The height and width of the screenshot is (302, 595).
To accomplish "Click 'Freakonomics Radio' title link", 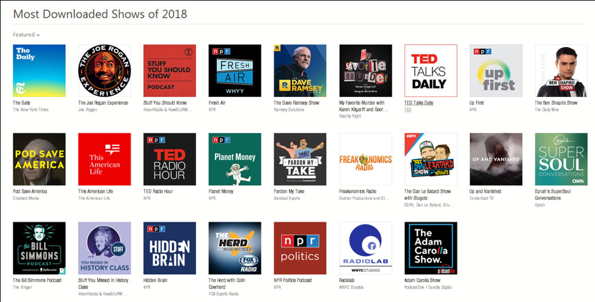I will click(x=359, y=192).
